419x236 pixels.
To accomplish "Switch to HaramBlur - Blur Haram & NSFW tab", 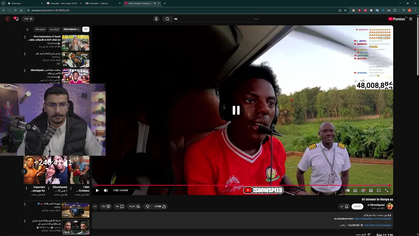I will point(64,3).
